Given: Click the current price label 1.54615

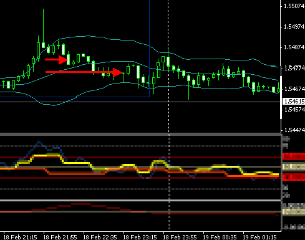Looking at the screenshot, I should coord(293,102).
